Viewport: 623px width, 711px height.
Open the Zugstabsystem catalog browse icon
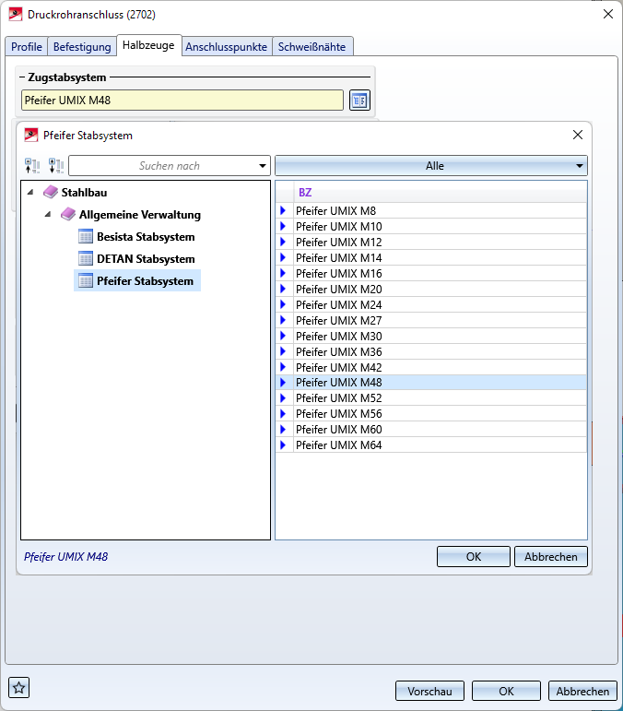(359, 101)
